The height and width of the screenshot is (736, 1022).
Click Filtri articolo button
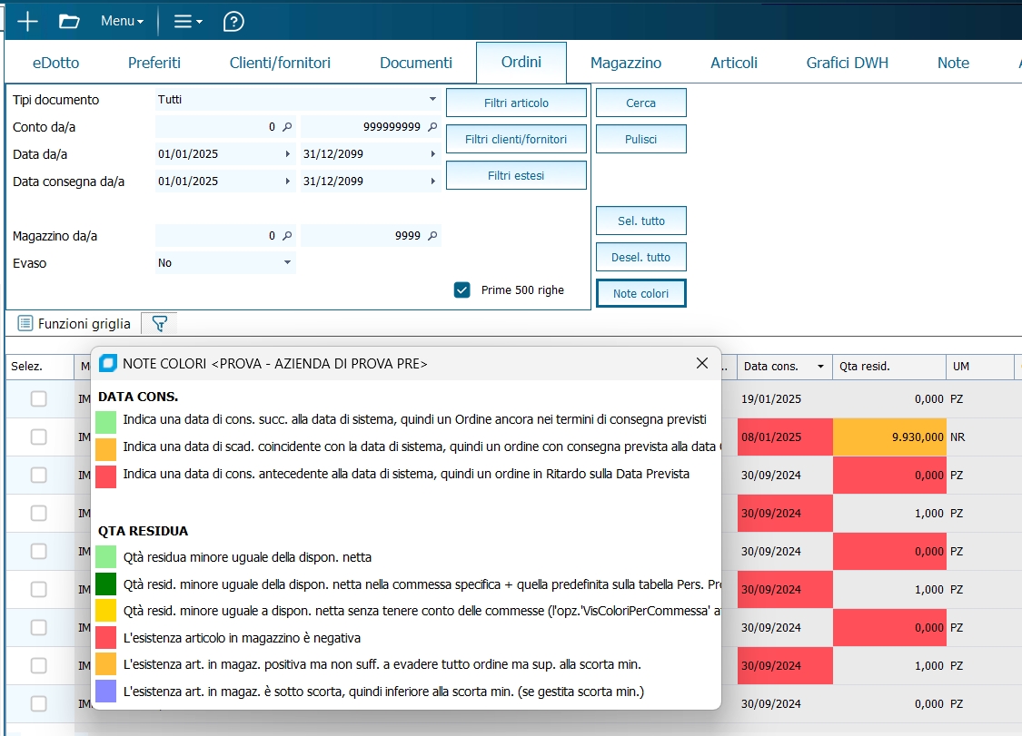pos(516,103)
